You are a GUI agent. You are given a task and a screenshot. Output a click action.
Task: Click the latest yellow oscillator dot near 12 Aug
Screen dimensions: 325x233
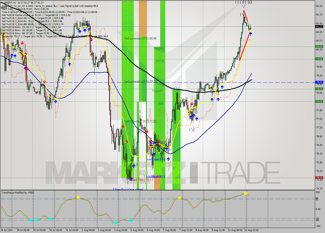click(x=246, y=193)
